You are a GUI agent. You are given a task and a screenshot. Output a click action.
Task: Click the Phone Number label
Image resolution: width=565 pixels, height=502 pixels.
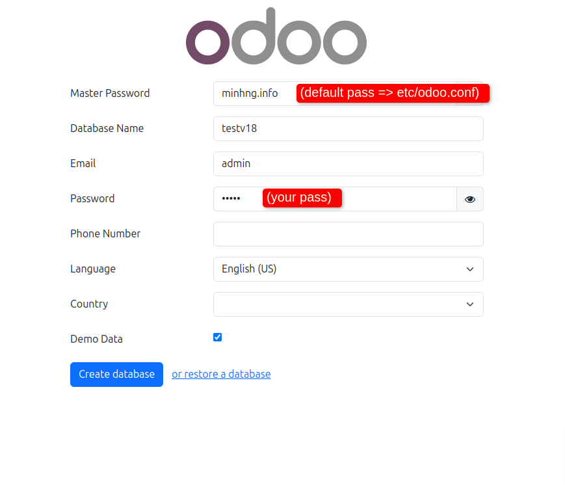coord(105,233)
